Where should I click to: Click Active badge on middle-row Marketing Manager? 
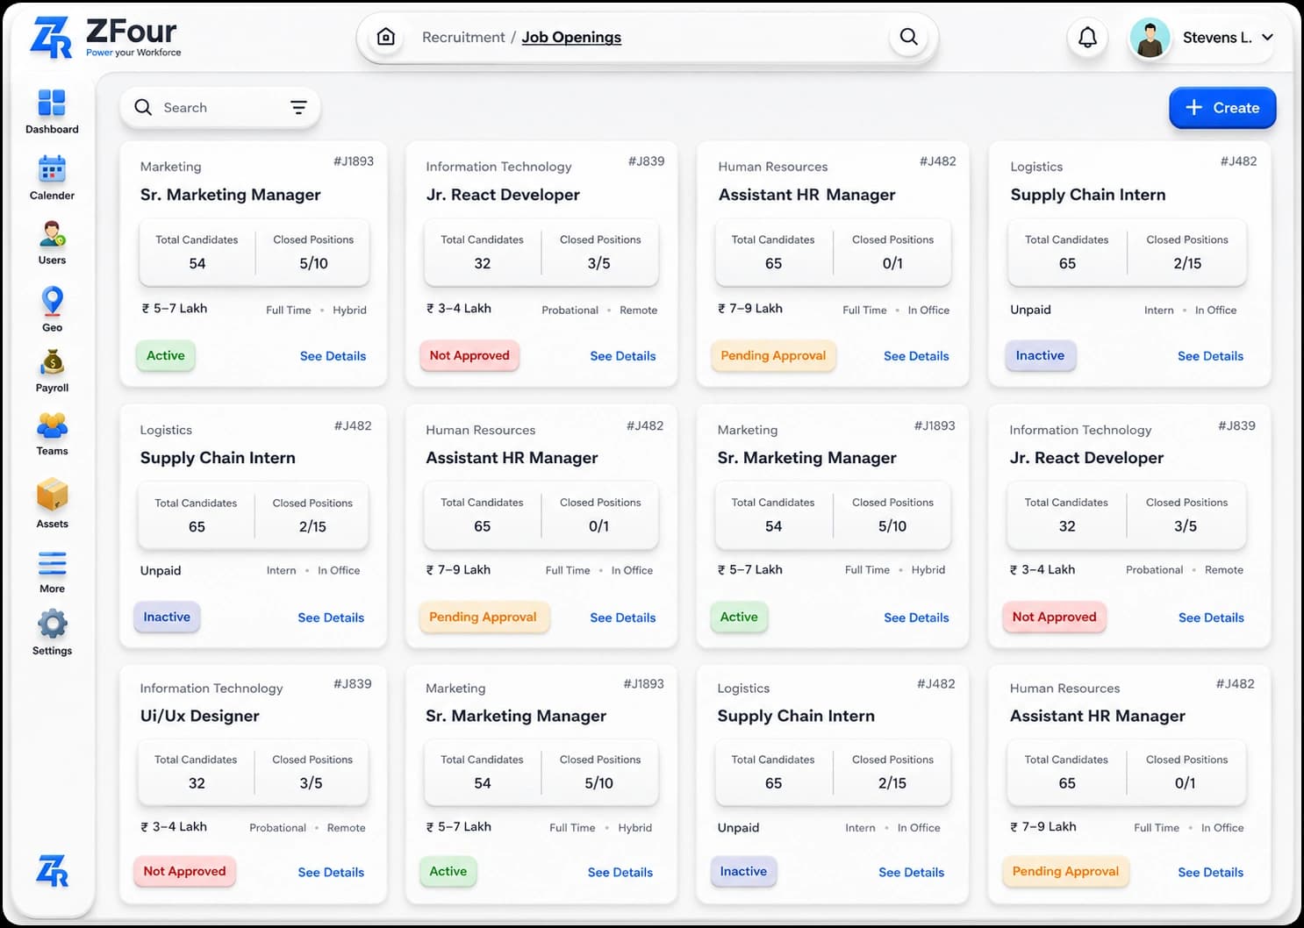coord(739,617)
